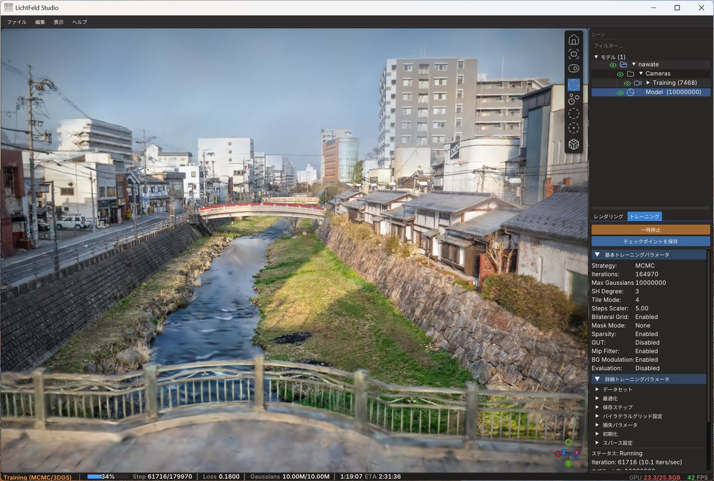This screenshot has width=714, height=481.
Task: Hide the Cameras group via its eye icon
Action: point(621,74)
